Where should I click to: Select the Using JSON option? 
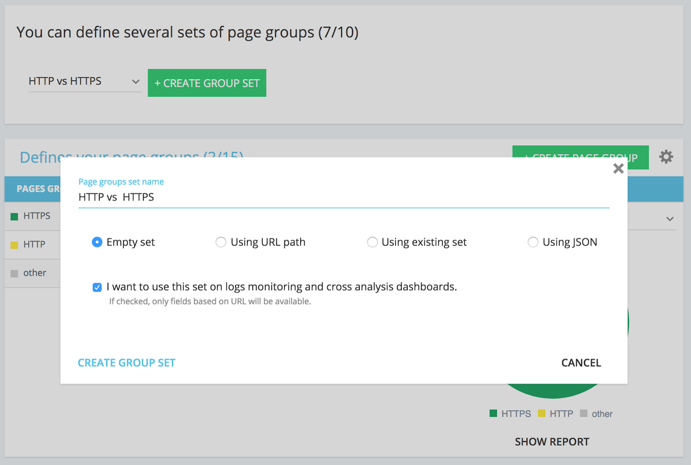point(533,242)
